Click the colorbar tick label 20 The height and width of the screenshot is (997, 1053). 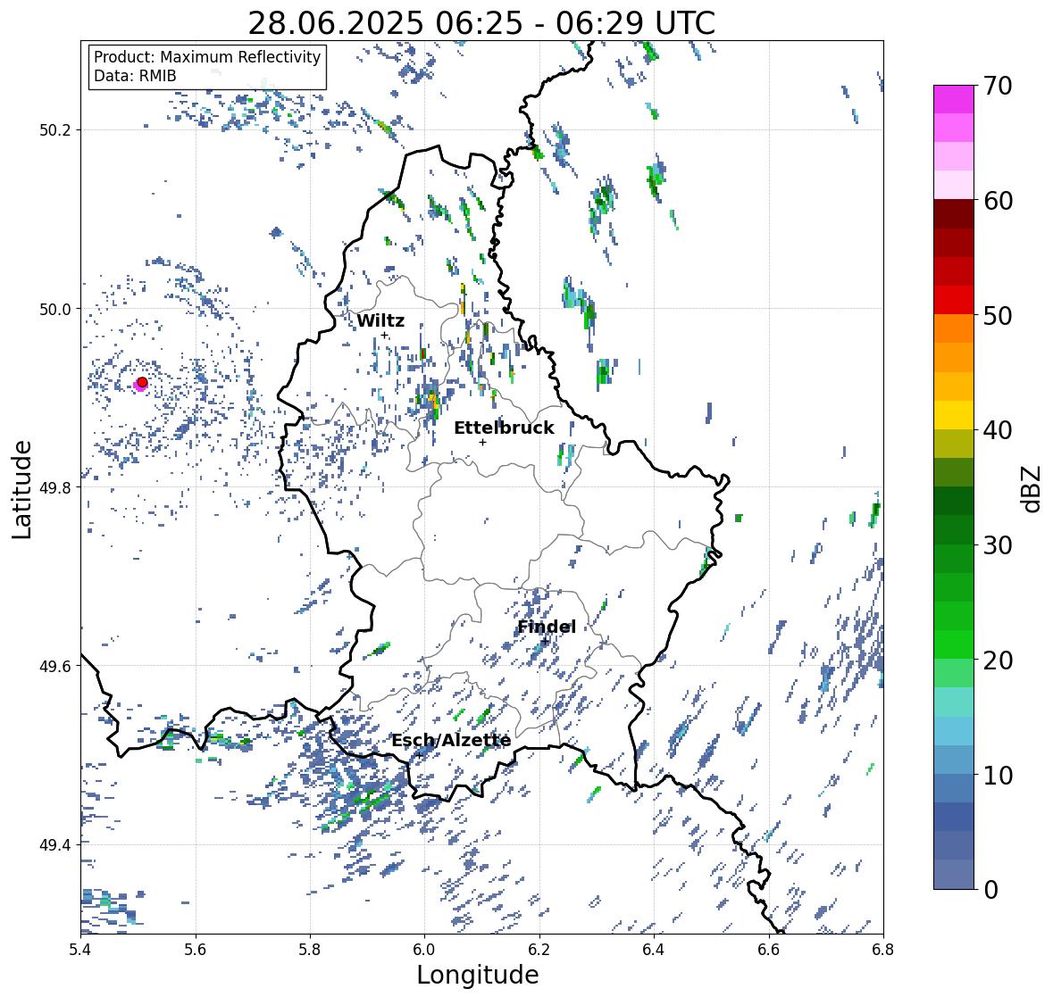click(x=998, y=661)
